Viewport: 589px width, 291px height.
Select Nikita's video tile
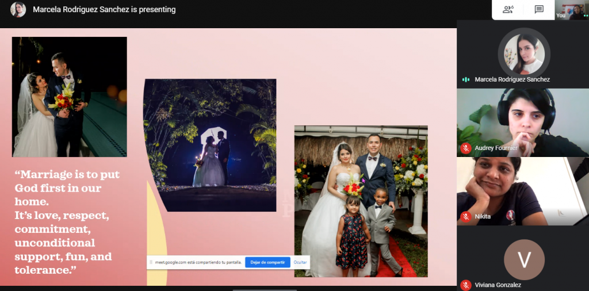[523, 191]
